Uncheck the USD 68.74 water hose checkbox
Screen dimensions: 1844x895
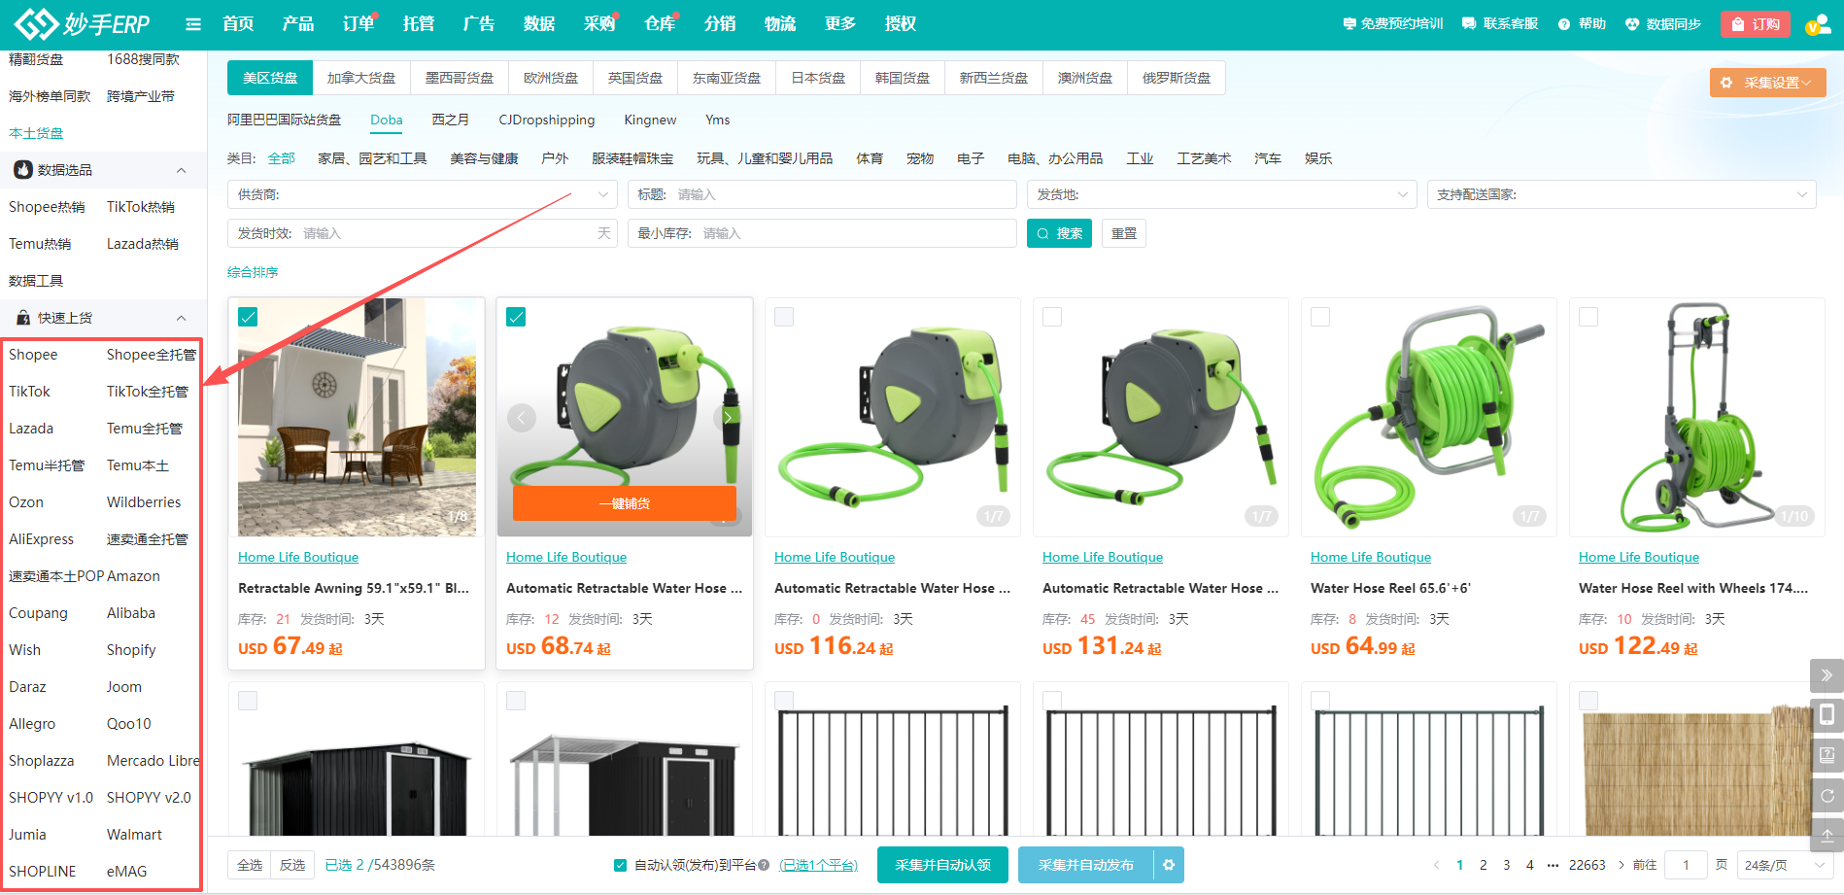point(516,317)
